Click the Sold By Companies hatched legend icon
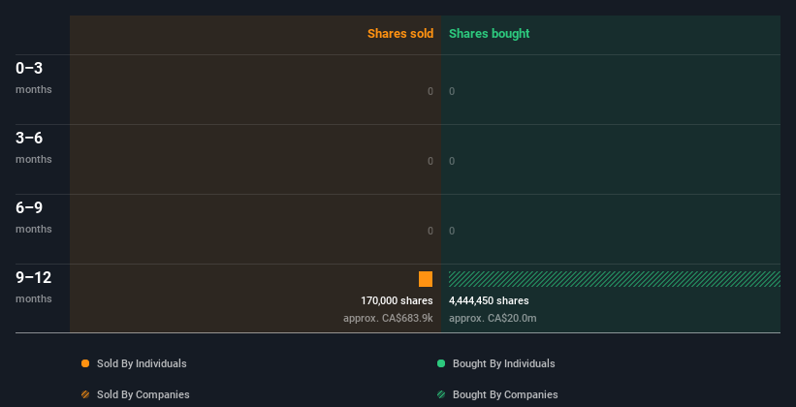 85,394
